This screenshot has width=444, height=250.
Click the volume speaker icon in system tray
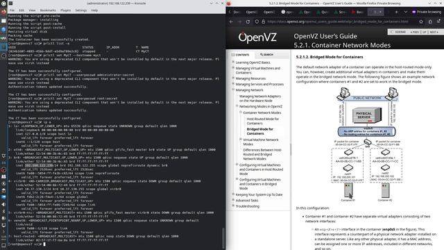[3, 204]
